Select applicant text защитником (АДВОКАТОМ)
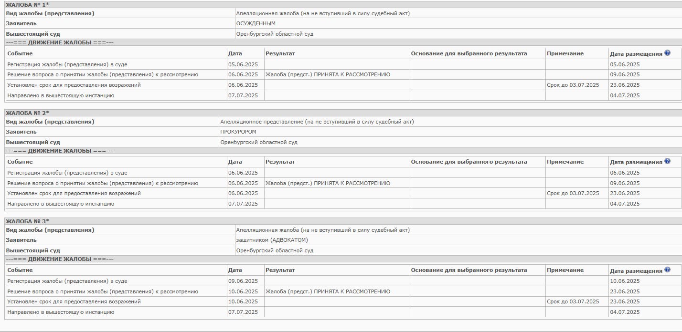 coord(272,240)
